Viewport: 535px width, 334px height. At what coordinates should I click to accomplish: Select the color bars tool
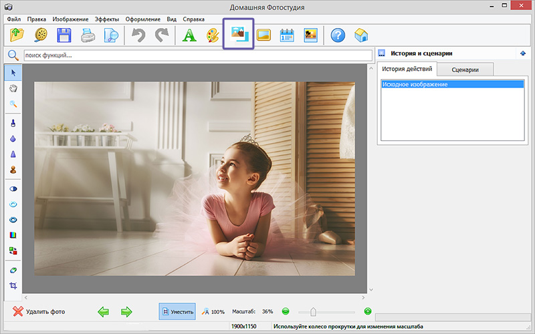point(13,235)
